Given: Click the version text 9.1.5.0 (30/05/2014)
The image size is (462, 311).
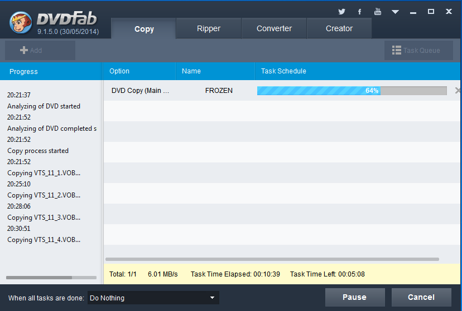Looking at the screenshot, I should [68, 31].
